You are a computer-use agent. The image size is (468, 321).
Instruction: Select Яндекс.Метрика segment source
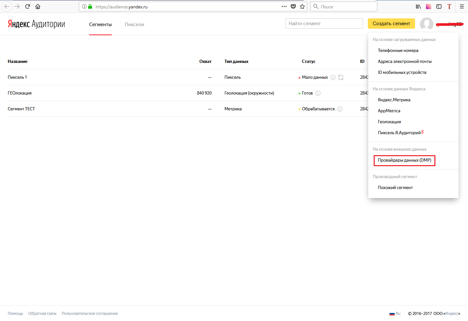click(394, 100)
